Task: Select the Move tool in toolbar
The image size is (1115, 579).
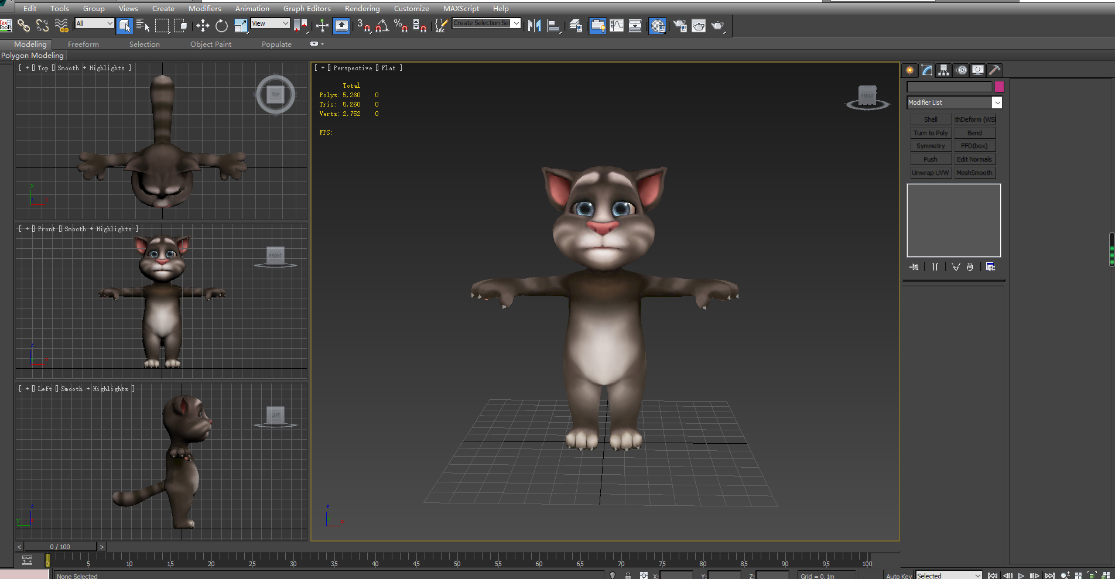Action: coord(203,25)
